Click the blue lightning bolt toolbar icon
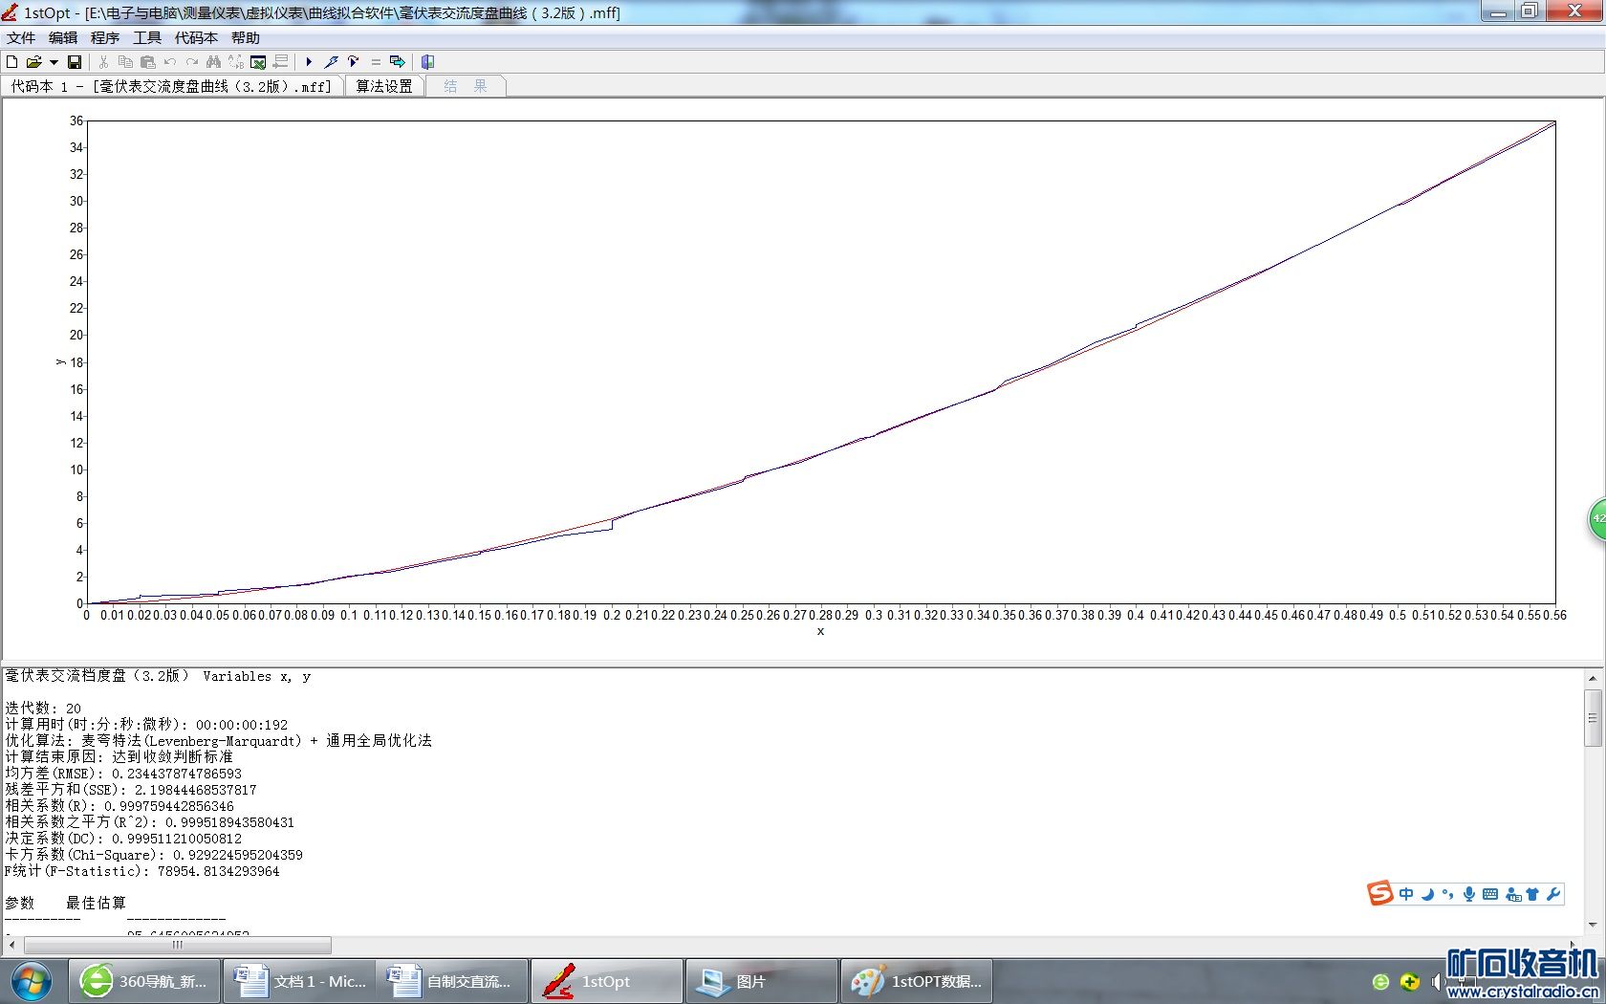 [x=331, y=62]
